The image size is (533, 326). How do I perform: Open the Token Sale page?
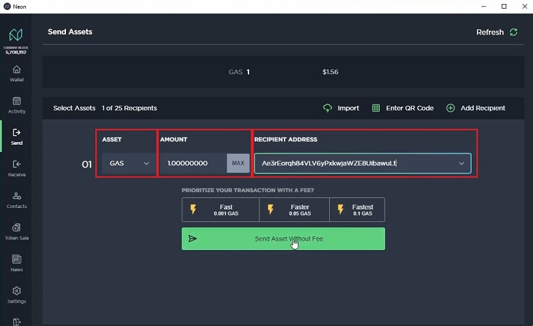tap(17, 231)
